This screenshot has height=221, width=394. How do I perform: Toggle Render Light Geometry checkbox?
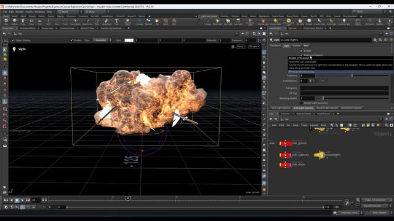(302, 103)
